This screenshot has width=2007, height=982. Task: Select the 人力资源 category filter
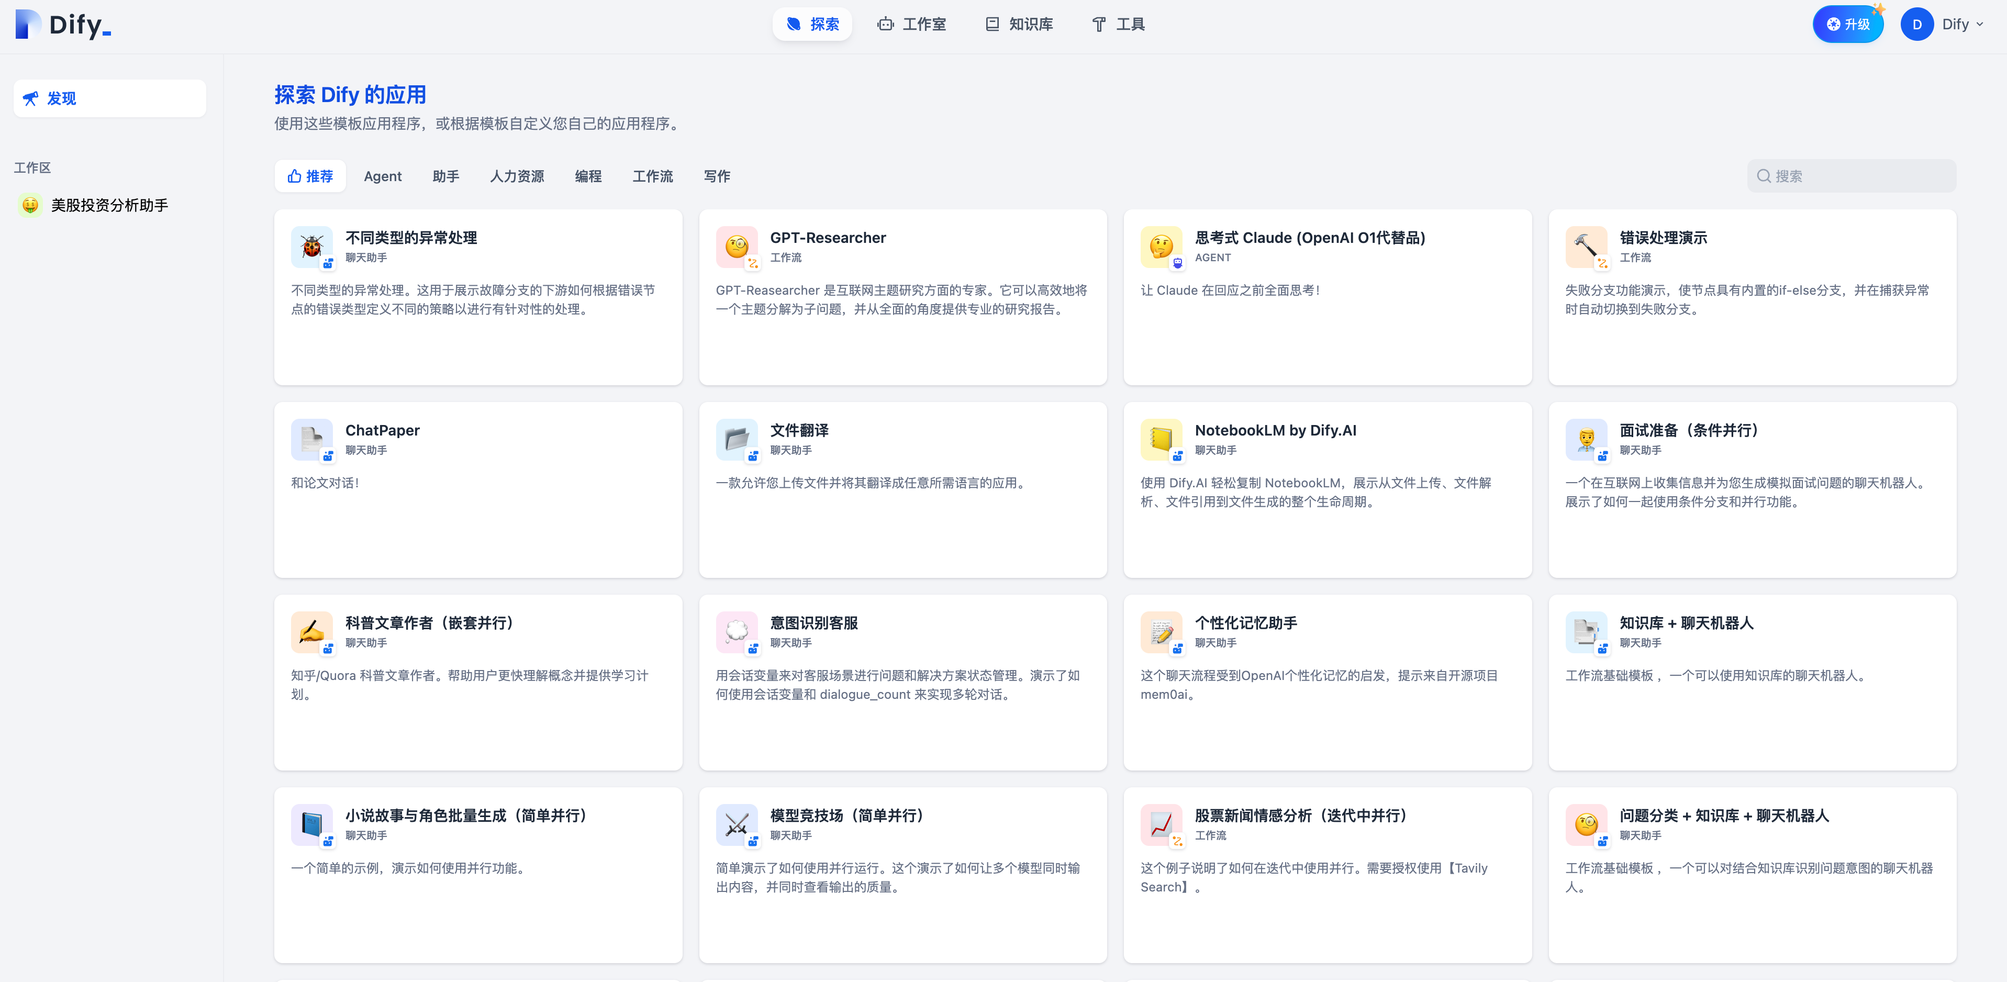[x=517, y=176]
